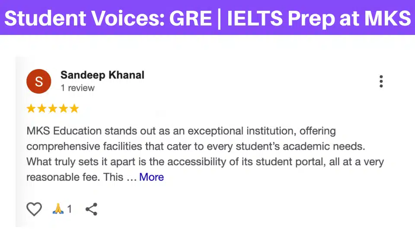Click the middle rating star
The image size is (415, 233).
click(53, 108)
